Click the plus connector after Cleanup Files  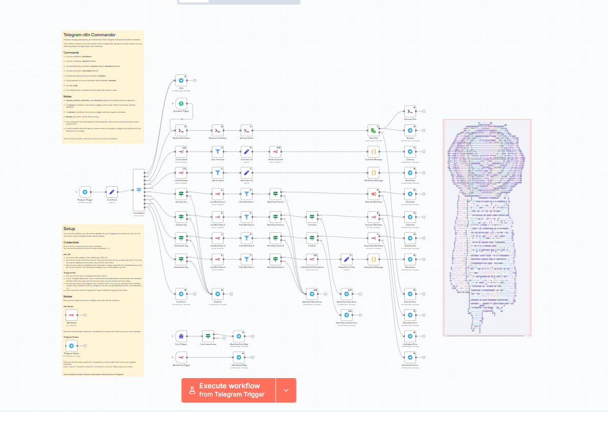tap(424, 111)
